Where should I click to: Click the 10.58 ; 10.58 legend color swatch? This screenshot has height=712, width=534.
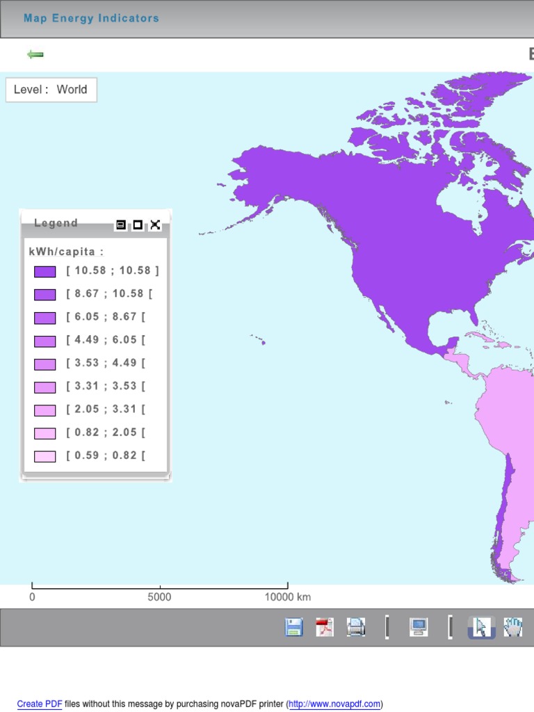45,272
